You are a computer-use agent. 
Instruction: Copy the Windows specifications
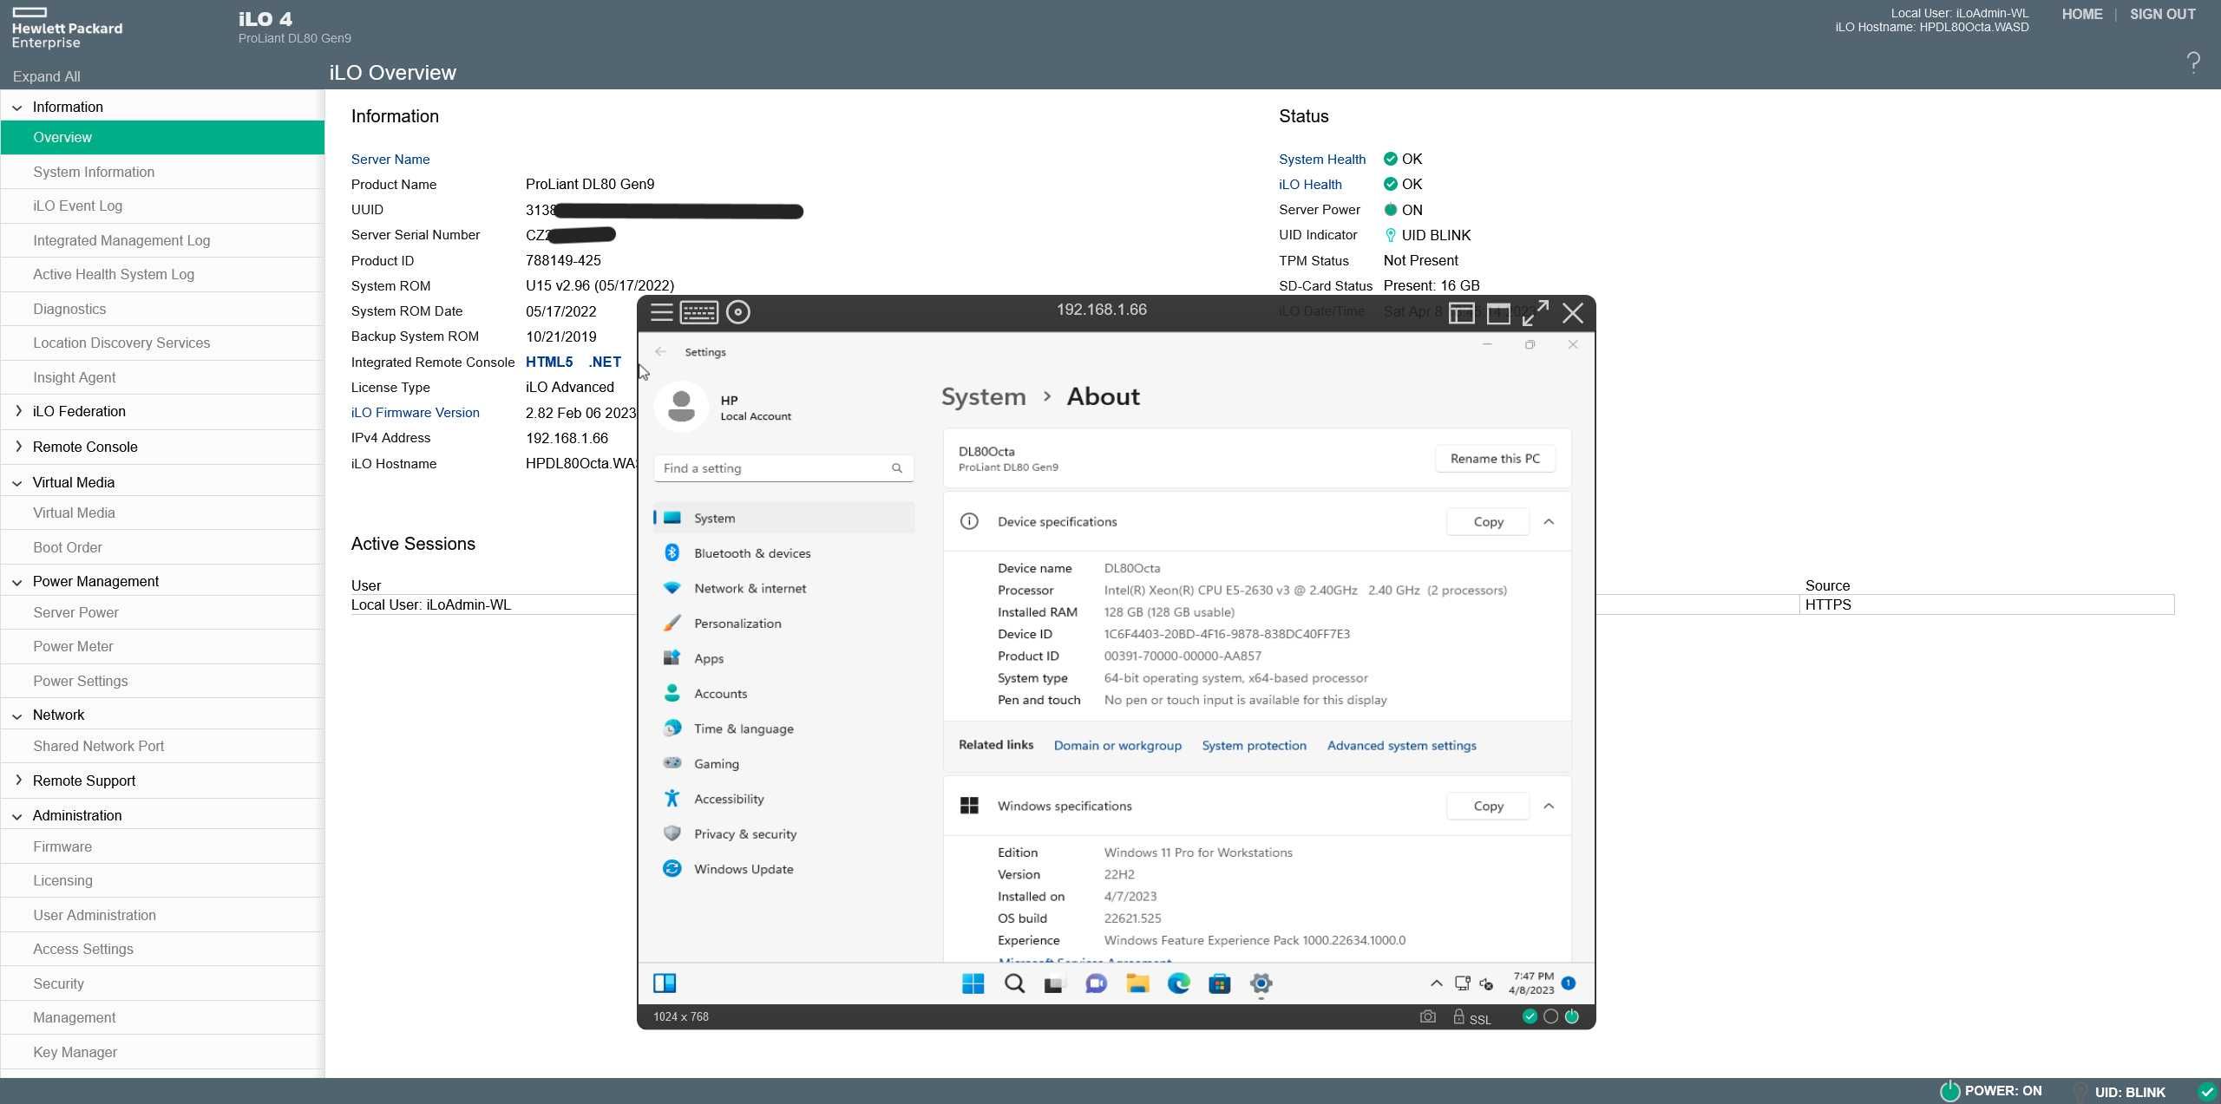(1488, 807)
